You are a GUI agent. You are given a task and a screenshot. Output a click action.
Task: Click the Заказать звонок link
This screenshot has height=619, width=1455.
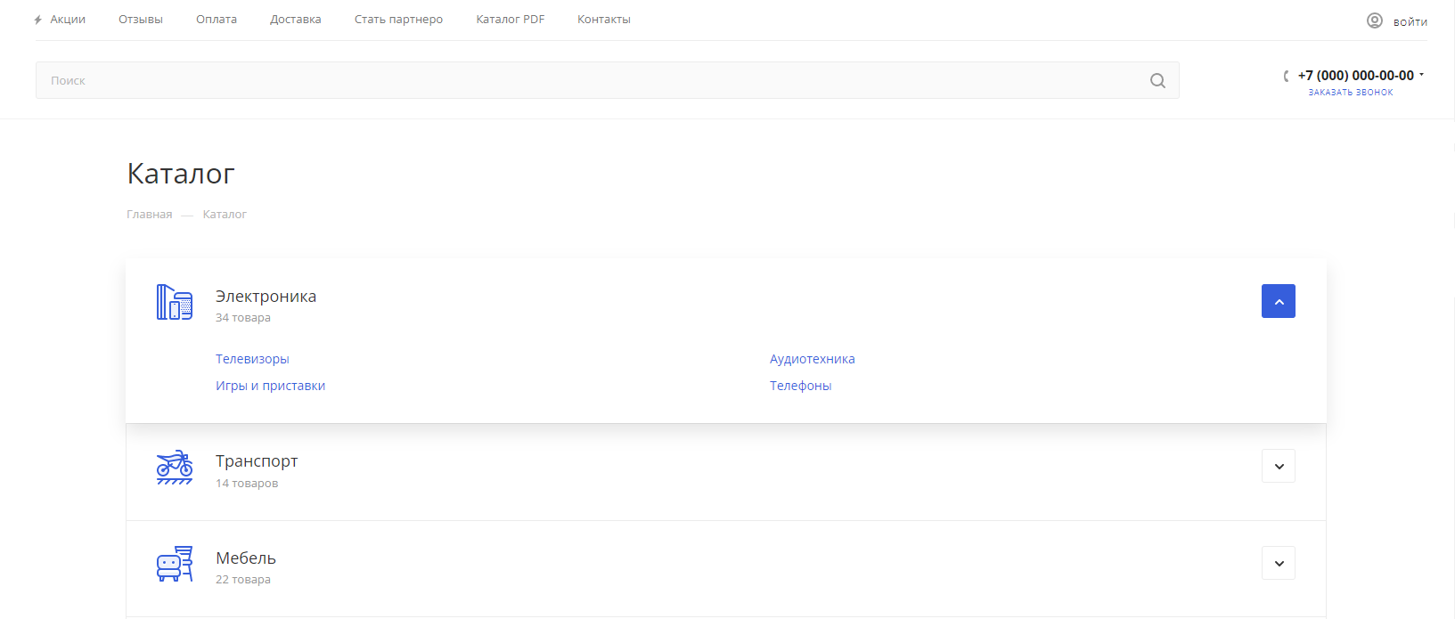(x=1350, y=93)
